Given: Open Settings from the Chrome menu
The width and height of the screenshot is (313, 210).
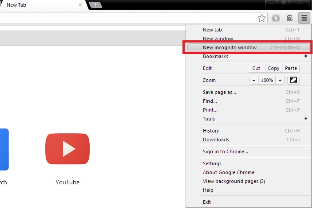Looking at the screenshot, I should click(x=212, y=163).
